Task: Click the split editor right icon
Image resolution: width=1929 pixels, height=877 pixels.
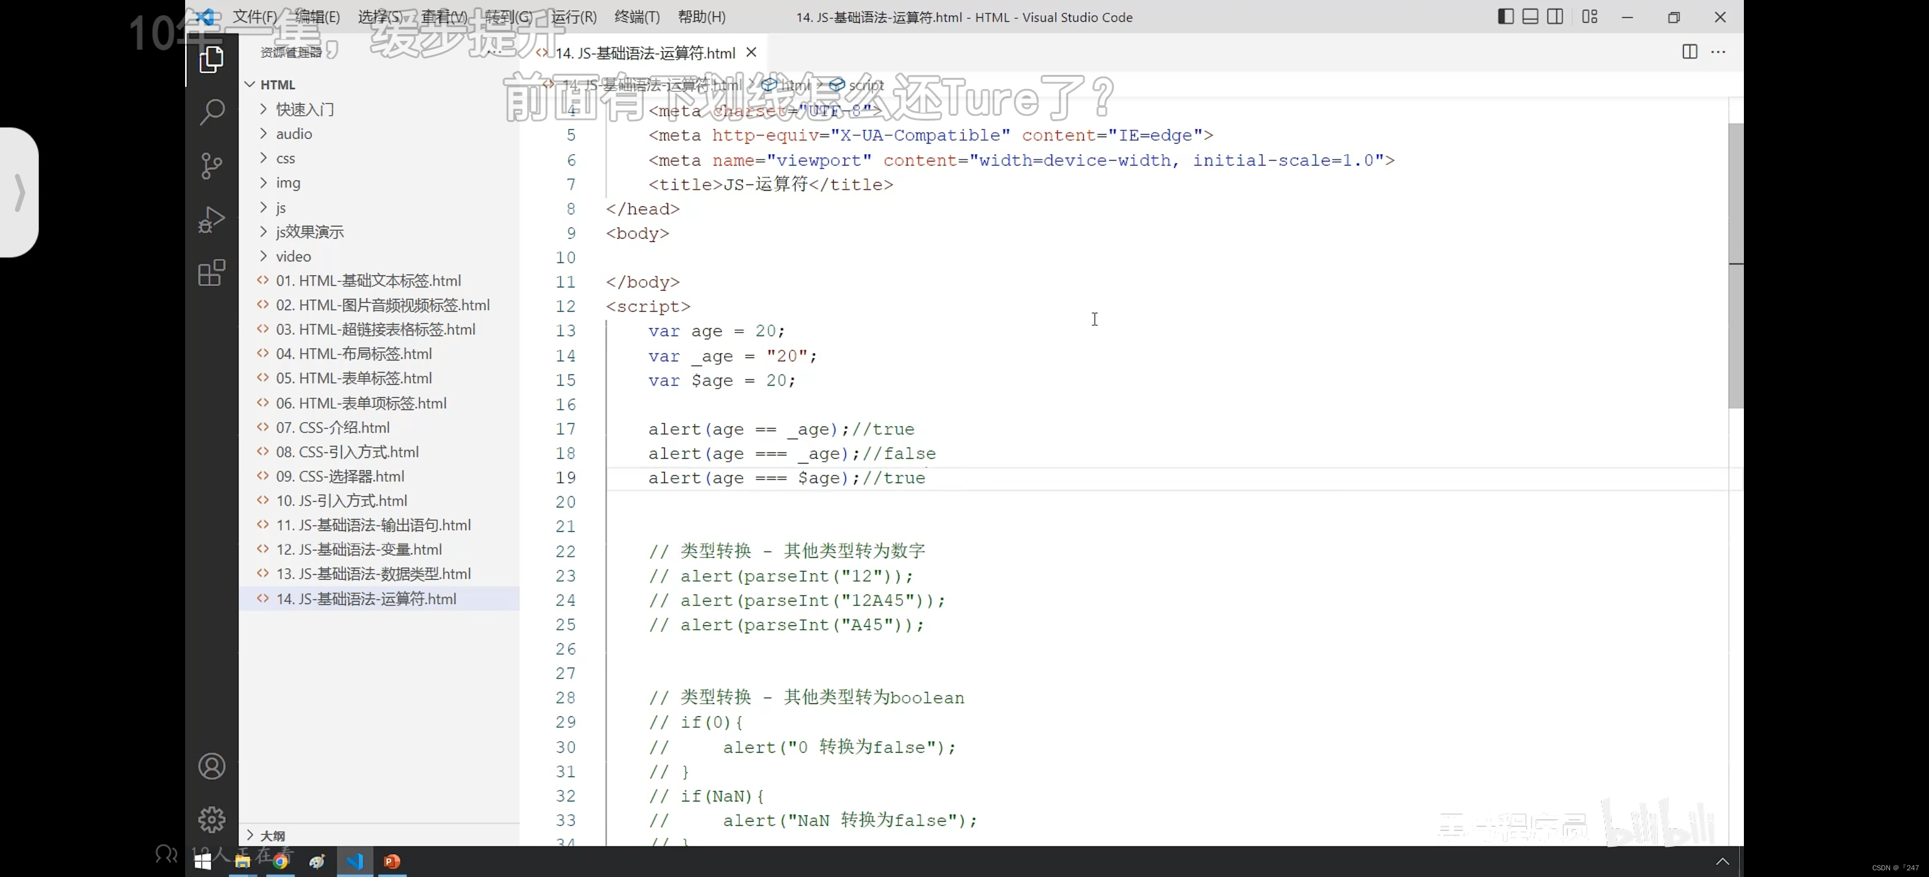Action: (1689, 52)
